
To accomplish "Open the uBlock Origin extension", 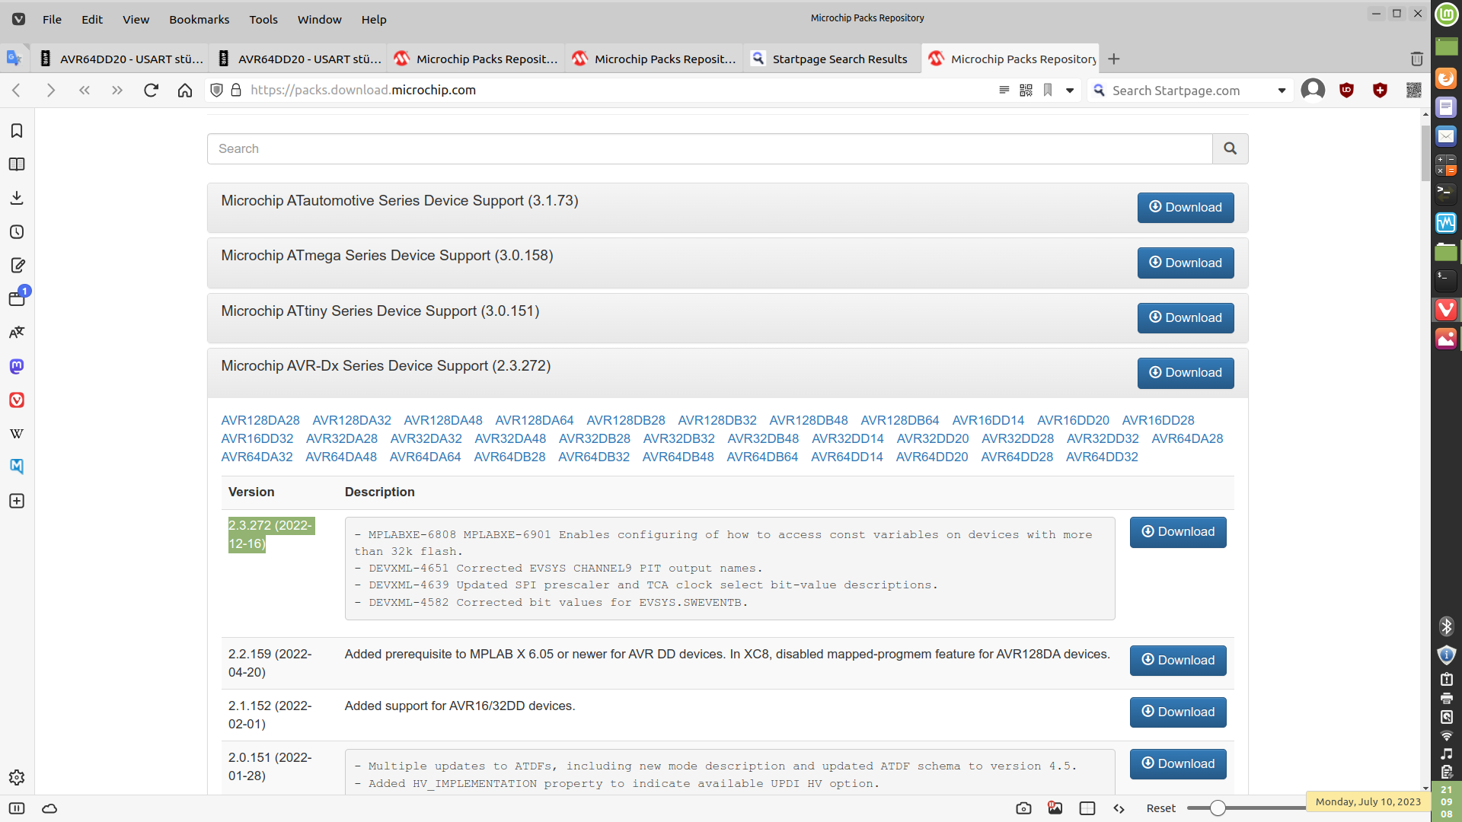I will coord(1346,91).
